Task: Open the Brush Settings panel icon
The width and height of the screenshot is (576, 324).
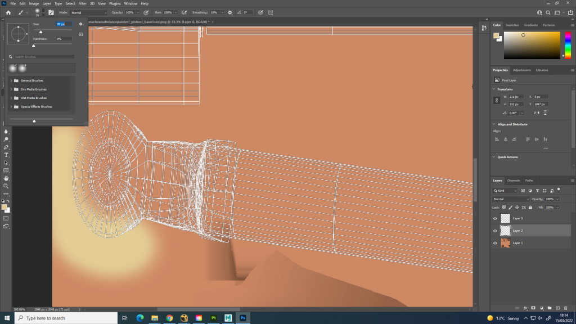Action: 51,12
